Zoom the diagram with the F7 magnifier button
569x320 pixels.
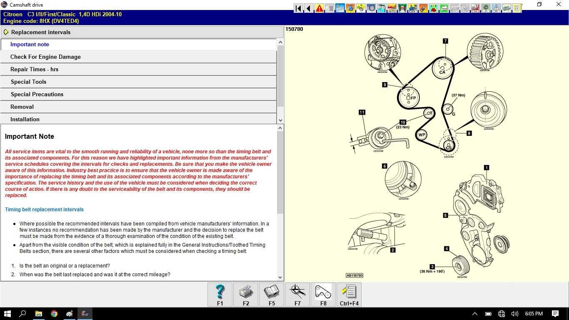297,295
